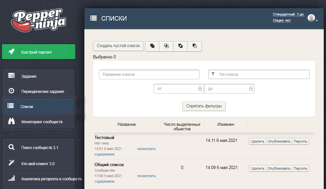This screenshot has height=189, width=326.
Task: Publish the Общий список list
Action: tap(279, 168)
